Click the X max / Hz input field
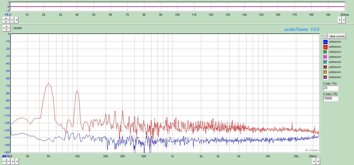 pos(331,98)
